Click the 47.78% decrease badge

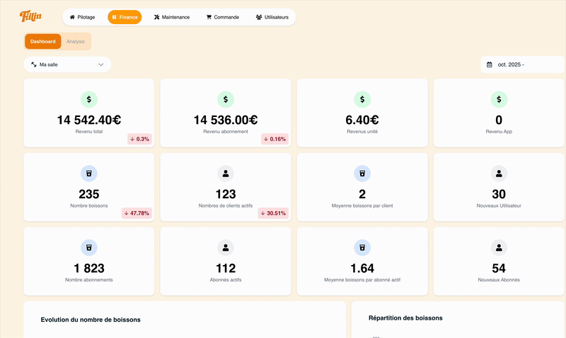tap(137, 213)
